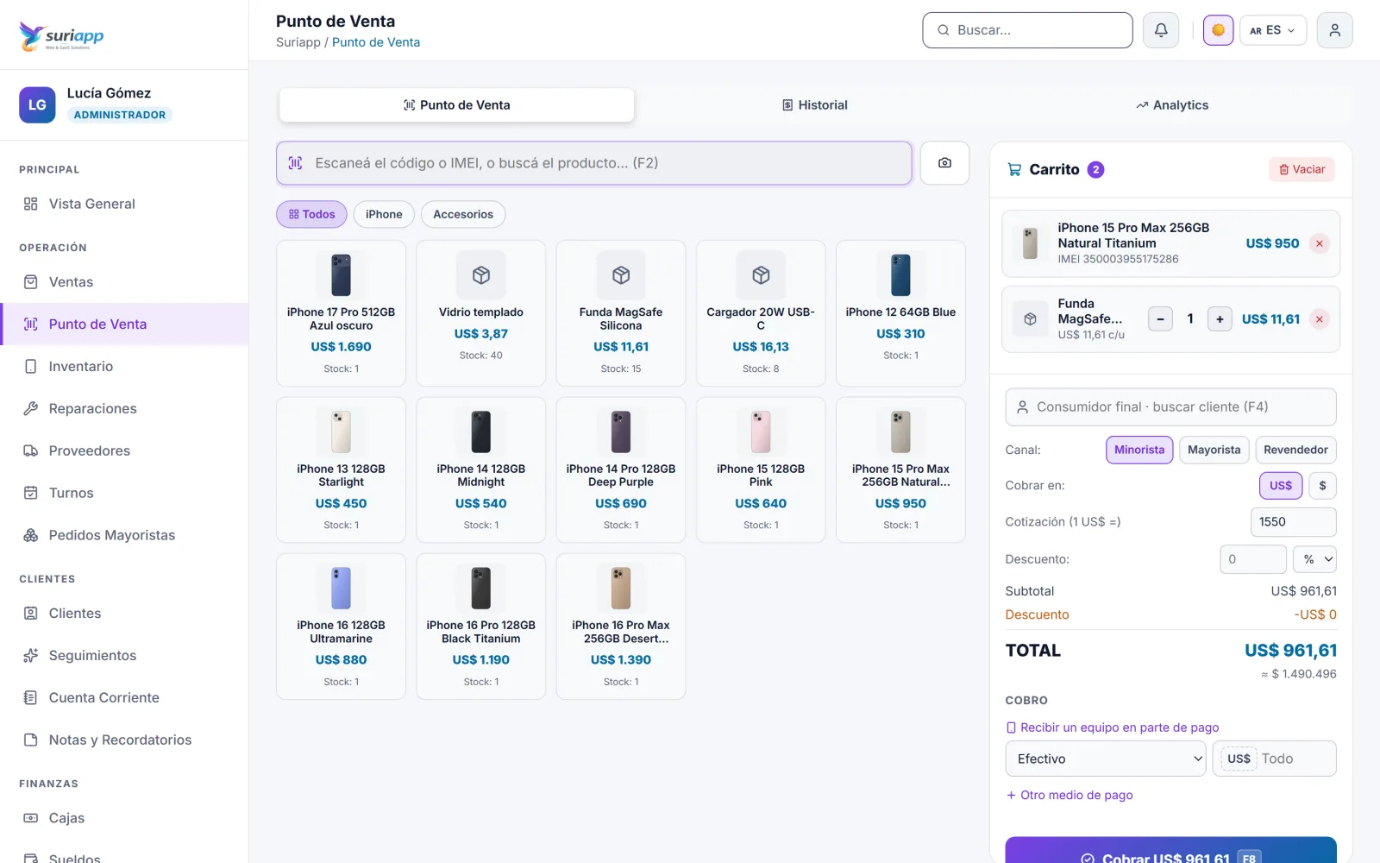Image resolution: width=1380 pixels, height=863 pixels.
Task: Filter products by iPhone
Action: [384, 215]
